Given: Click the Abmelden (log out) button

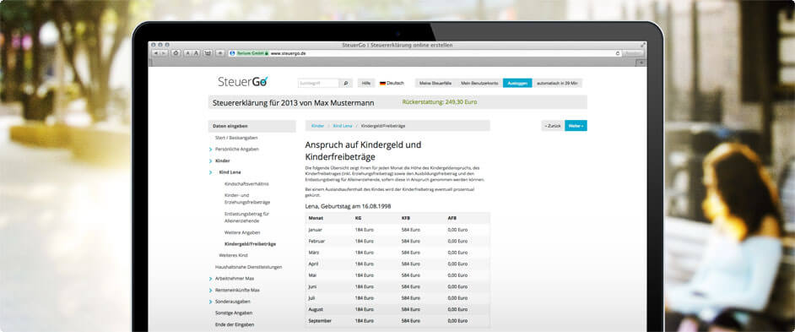Looking at the screenshot, I should pos(517,83).
